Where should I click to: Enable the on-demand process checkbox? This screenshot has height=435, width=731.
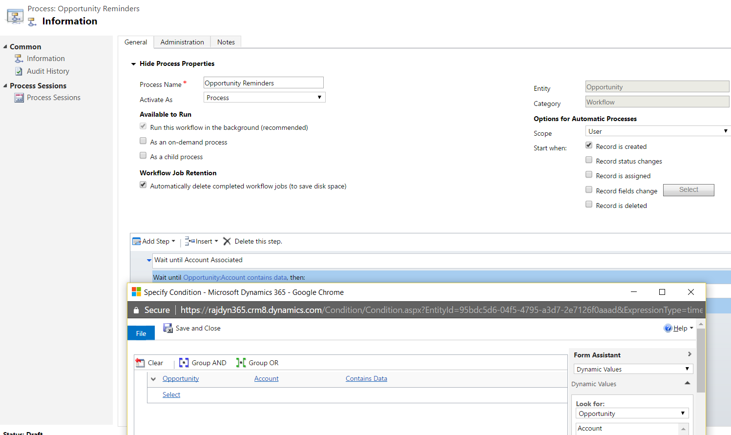coord(143,141)
